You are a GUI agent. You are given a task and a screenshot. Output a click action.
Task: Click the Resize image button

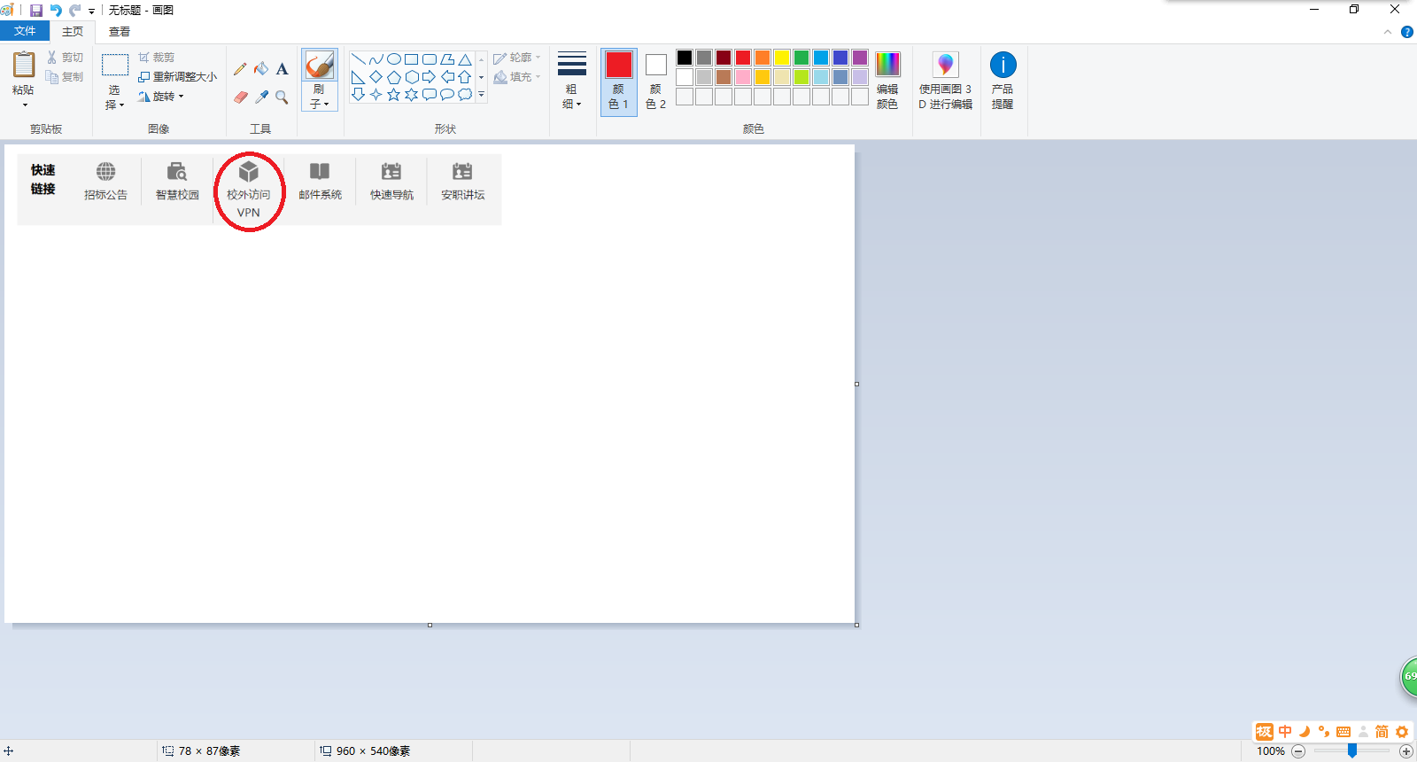tap(178, 77)
